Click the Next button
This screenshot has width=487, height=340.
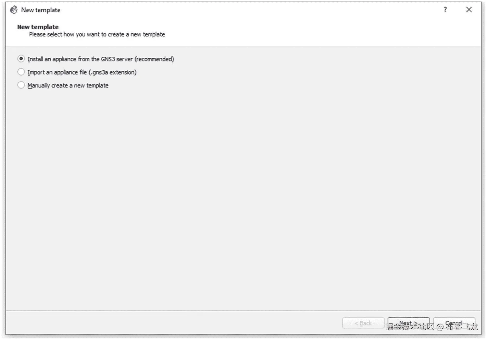pos(408,323)
